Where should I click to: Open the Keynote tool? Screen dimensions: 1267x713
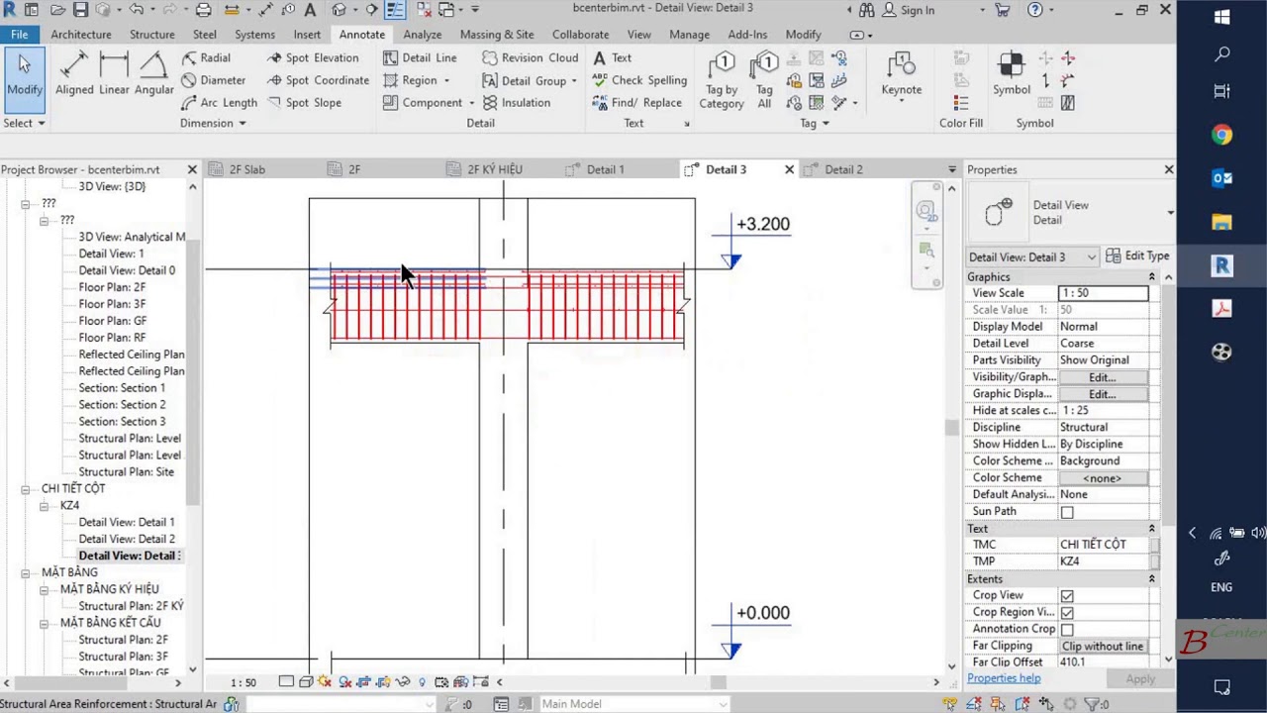pos(902,75)
